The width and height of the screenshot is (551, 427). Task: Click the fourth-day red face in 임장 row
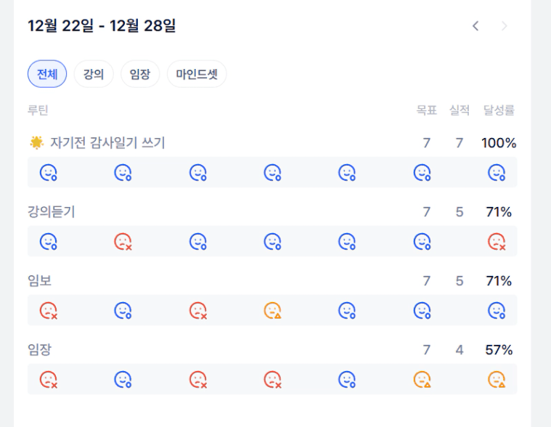click(272, 380)
